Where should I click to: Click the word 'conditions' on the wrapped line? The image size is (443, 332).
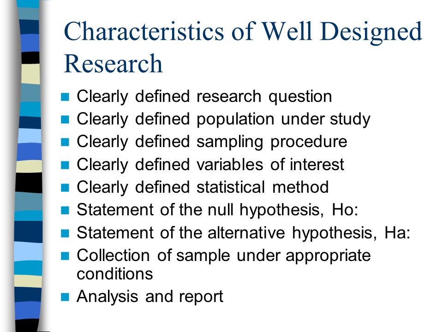(115, 274)
